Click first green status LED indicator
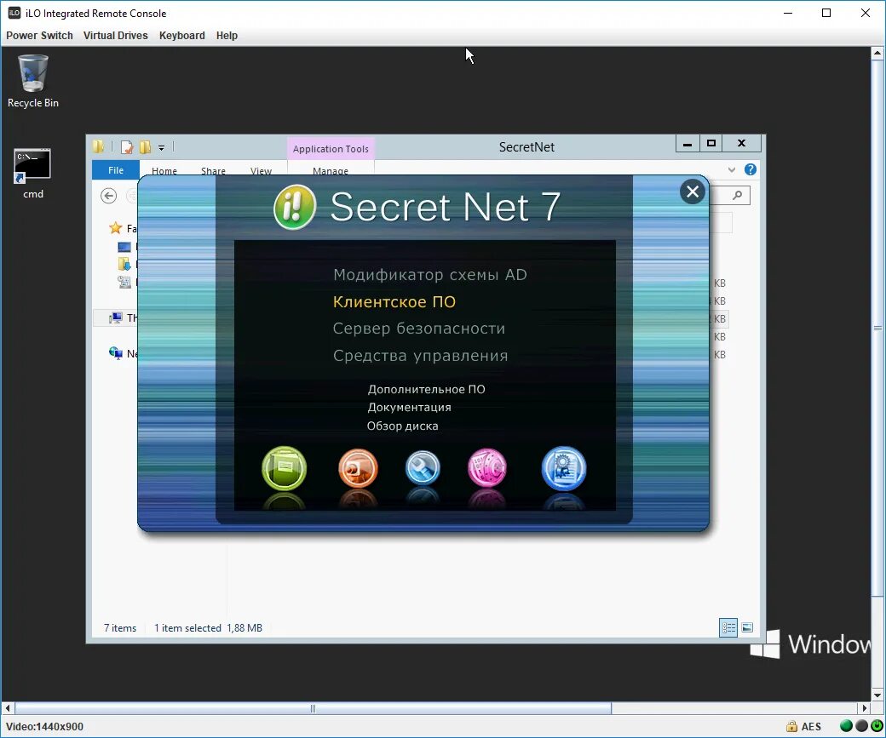The height and width of the screenshot is (738, 886). 847,726
